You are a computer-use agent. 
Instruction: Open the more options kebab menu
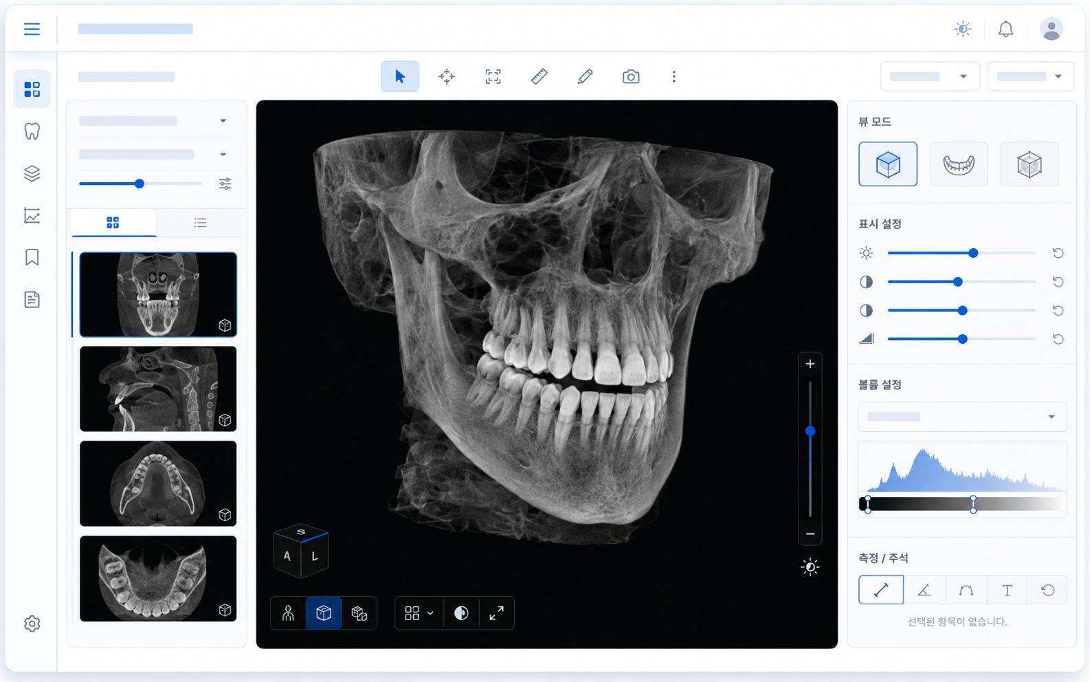[674, 76]
